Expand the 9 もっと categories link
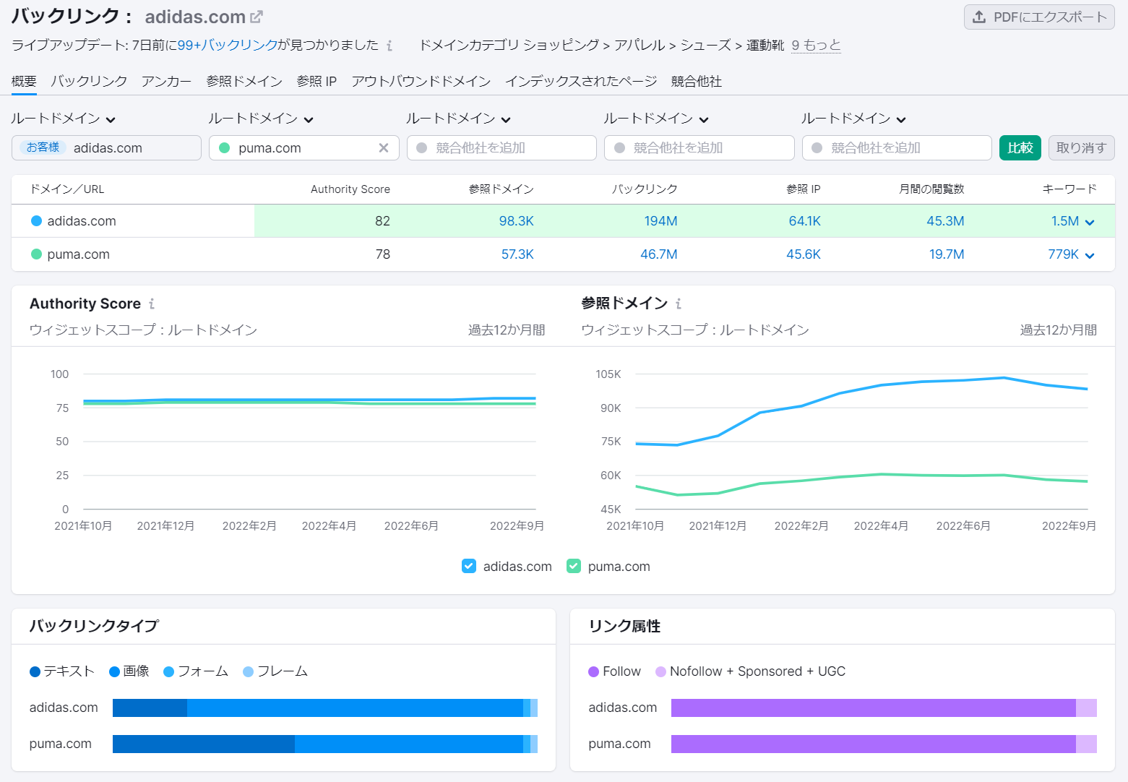 tap(816, 45)
